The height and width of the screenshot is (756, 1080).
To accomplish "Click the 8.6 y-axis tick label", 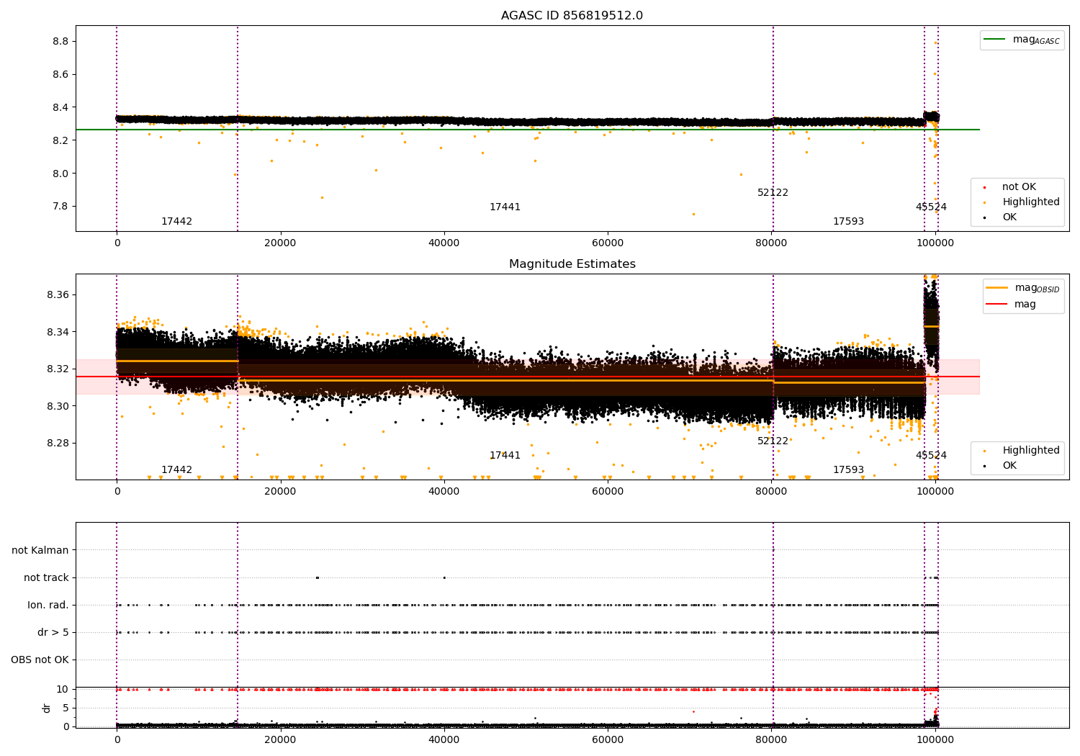I will tap(60, 75).
